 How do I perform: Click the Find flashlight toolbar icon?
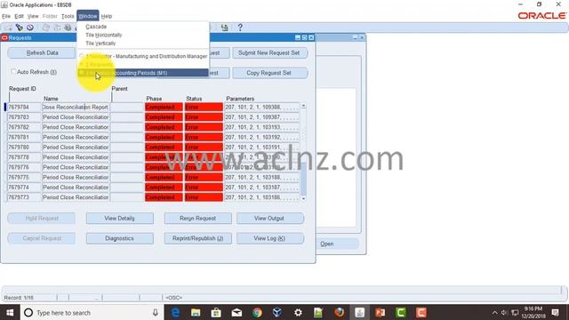coord(19,28)
